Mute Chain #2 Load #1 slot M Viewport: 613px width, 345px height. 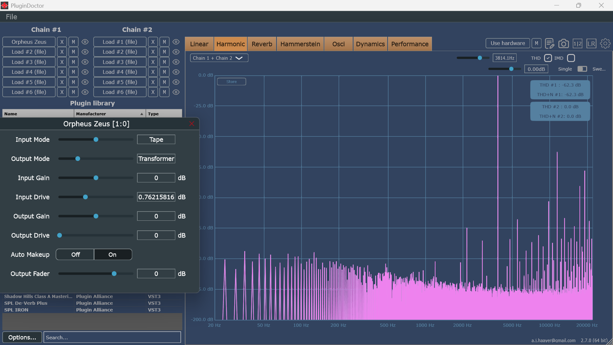(x=164, y=42)
